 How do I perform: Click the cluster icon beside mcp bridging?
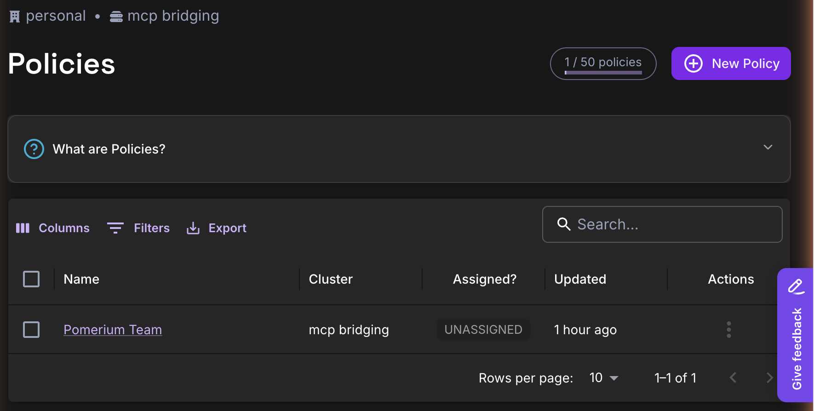116,17
